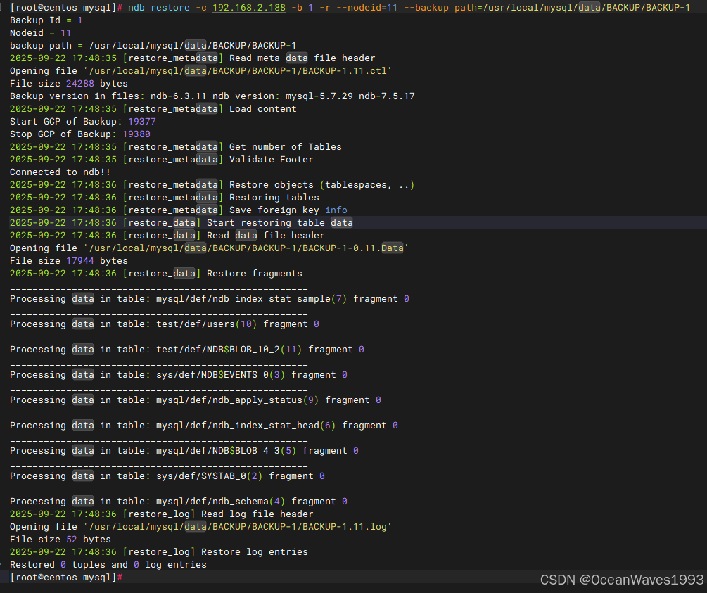Click the test/def/users(10) table line
Screen dimensions: 707x593
point(165,324)
